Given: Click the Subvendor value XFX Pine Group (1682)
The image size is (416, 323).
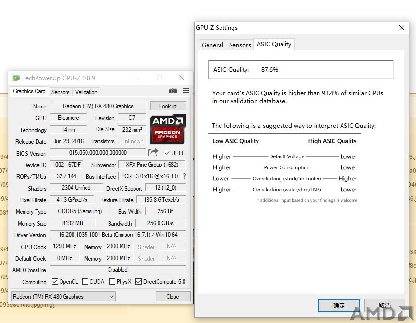Looking at the screenshot, I should [152, 165].
